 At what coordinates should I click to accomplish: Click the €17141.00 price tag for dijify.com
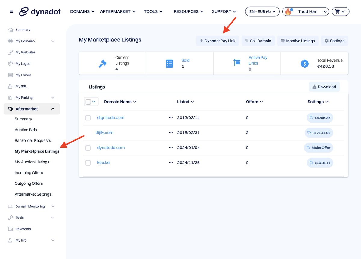point(319,133)
